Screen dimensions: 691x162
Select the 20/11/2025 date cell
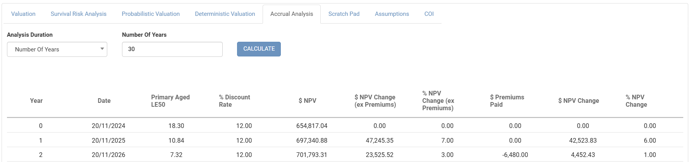[108, 140]
